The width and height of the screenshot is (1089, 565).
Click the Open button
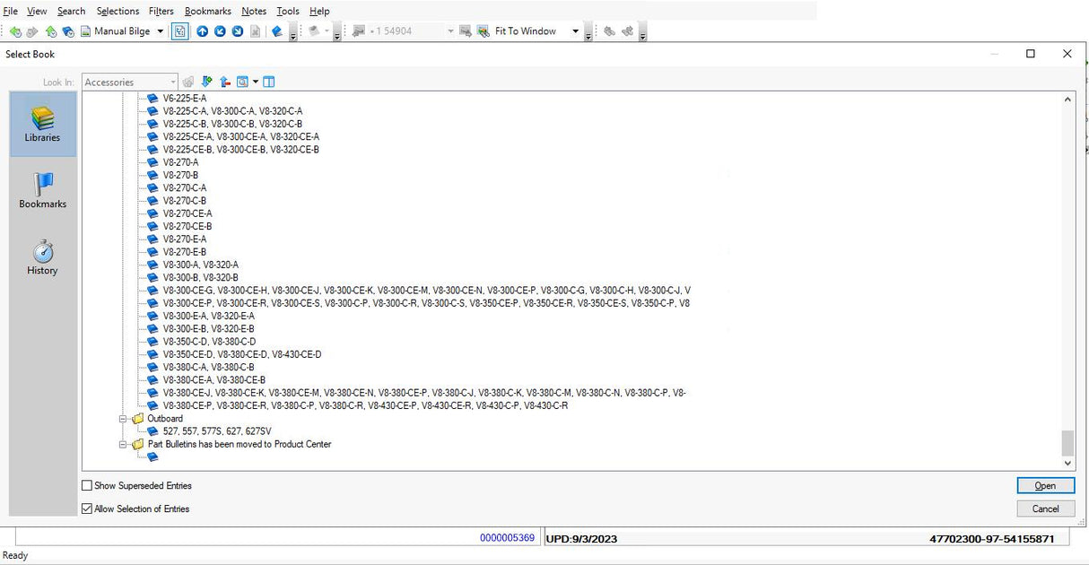(x=1045, y=485)
